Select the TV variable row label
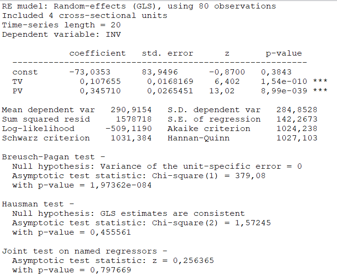This screenshot has height=278, width=337. tap(17, 82)
